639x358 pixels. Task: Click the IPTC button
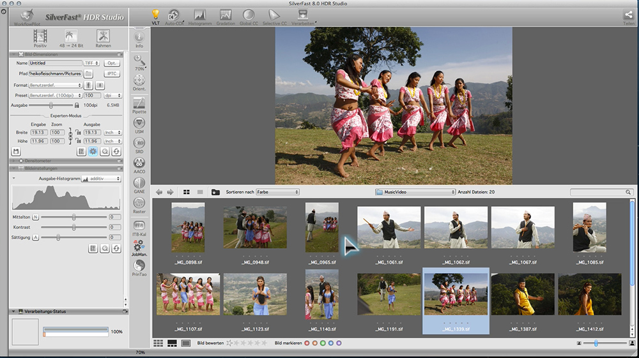(112, 74)
